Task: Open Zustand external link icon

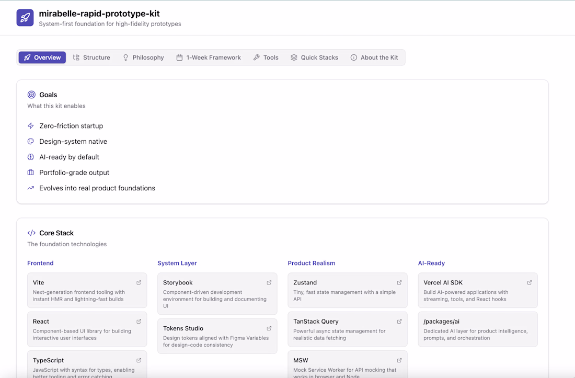Action: (x=399, y=282)
